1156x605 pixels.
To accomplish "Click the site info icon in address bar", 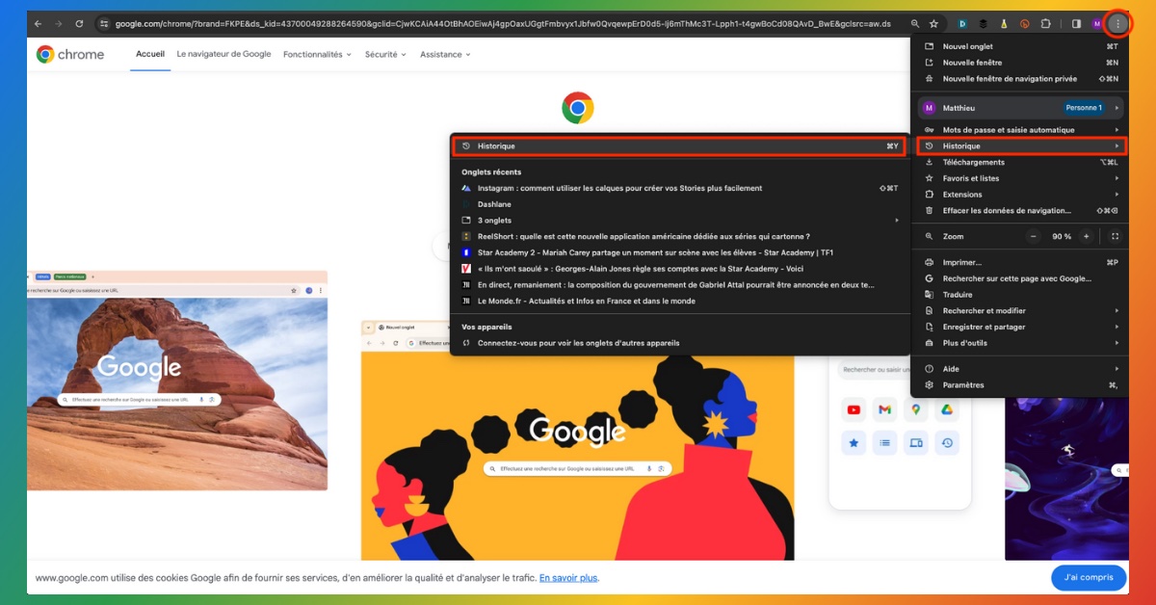I will (x=104, y=23).
